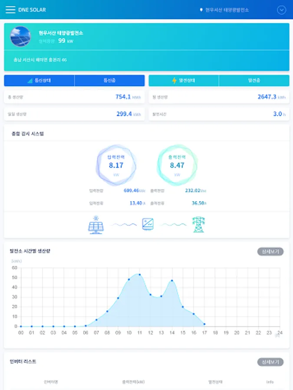Expand the plant selector chevron in header

pyautogui.click(x=282, y=10)
